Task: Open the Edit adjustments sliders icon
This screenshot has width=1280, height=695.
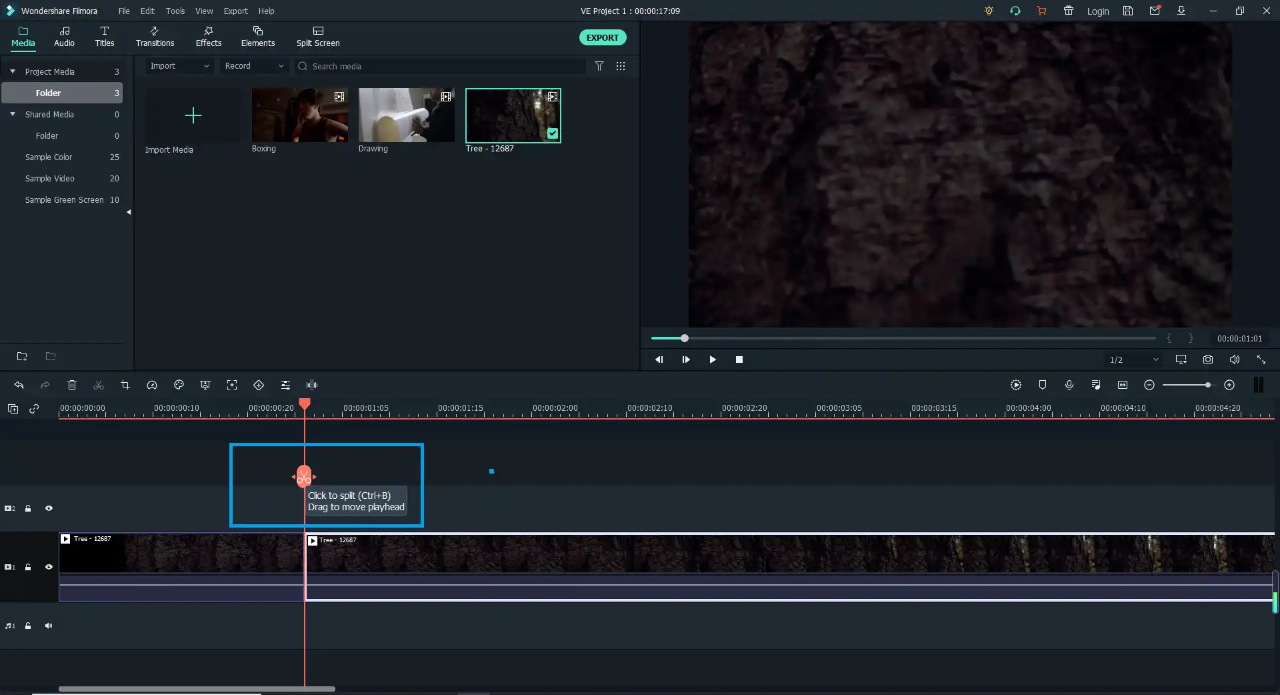Action: click(285, 385)
